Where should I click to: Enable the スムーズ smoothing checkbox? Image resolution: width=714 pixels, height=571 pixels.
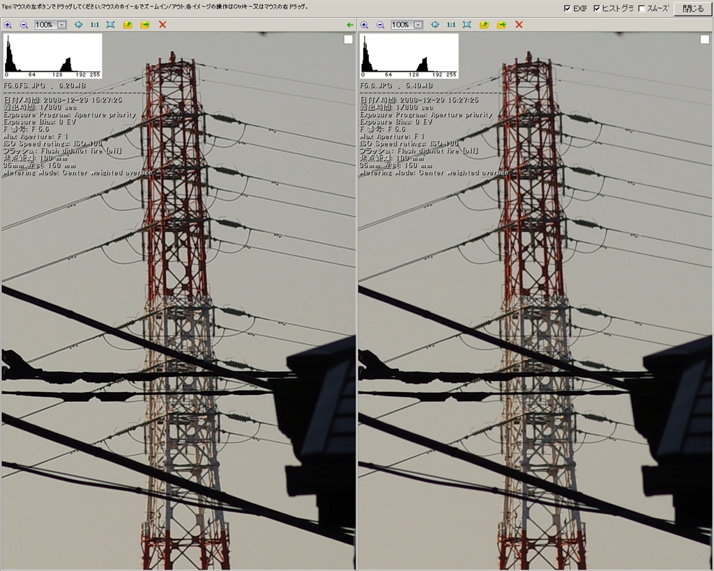(x=642, y=8)
